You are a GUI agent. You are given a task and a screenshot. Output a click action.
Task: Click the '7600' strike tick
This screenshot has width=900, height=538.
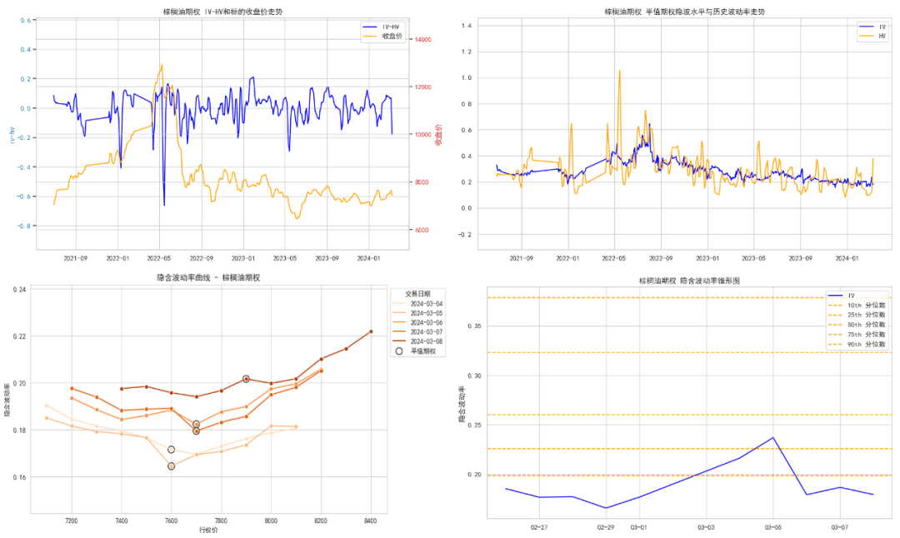click(171, 521)
